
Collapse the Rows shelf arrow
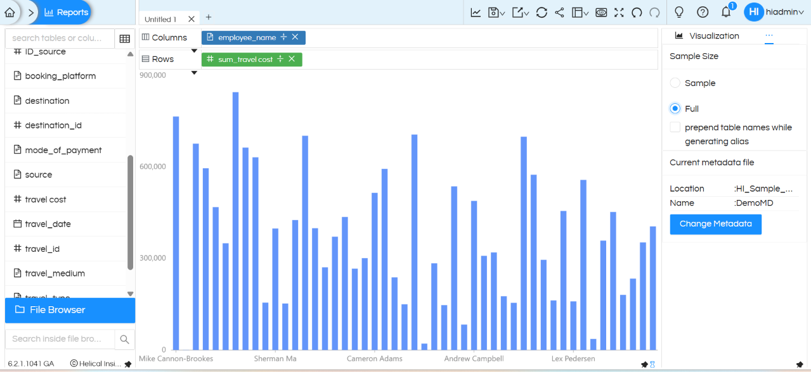[194, 73]
